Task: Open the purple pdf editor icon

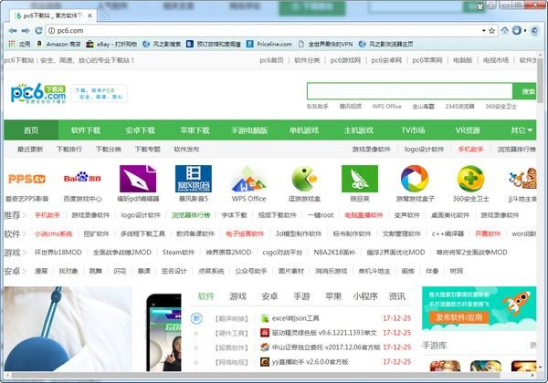Action: (x=138, y=179)
